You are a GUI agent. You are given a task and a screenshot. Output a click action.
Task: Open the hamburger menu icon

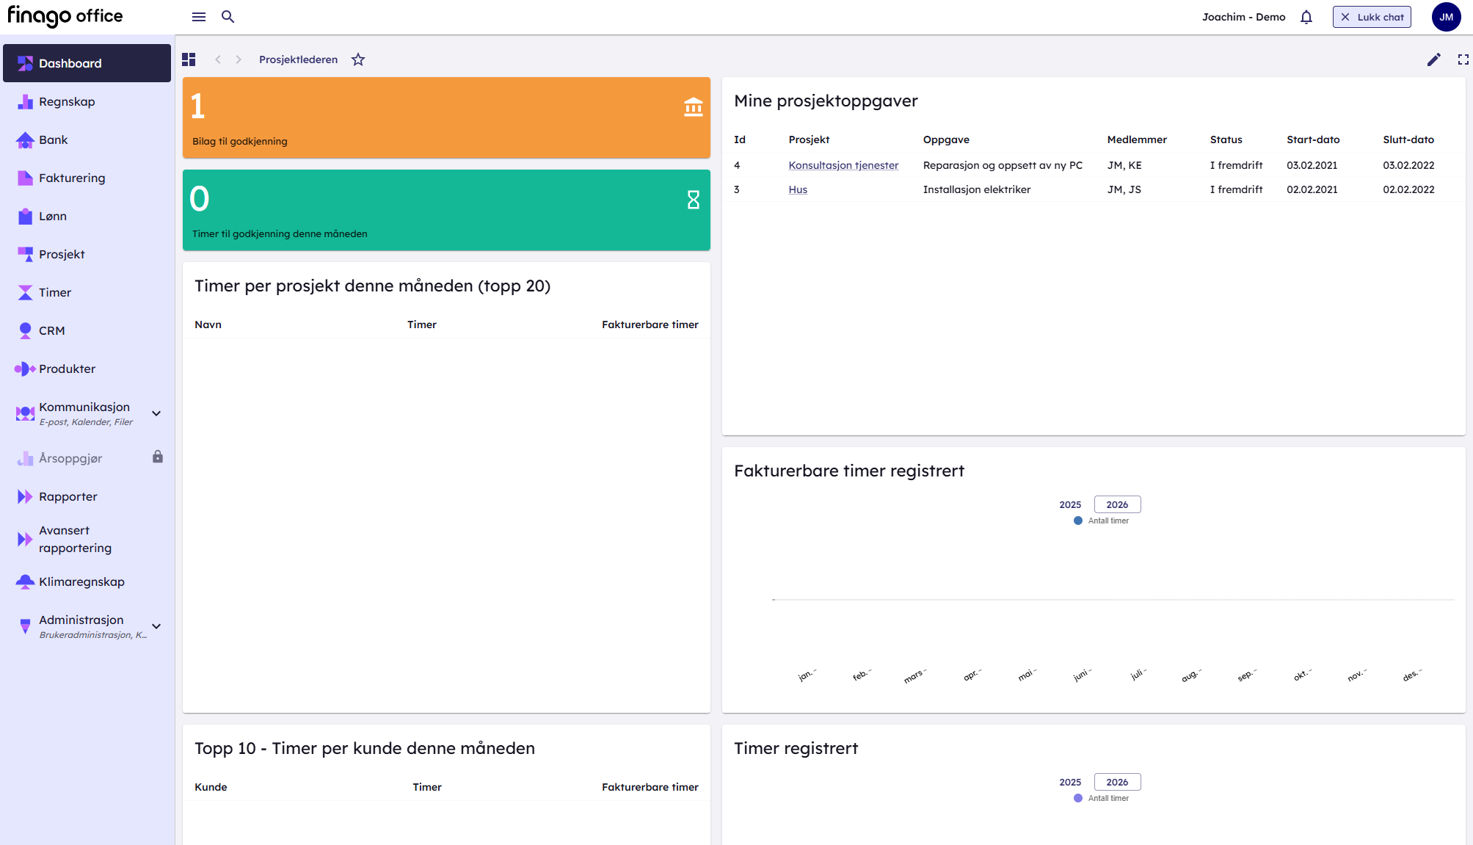198,17
